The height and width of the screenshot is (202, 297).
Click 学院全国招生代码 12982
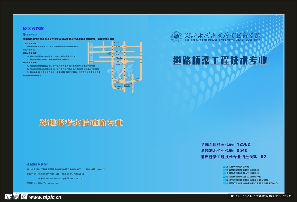tap(225, 144)
